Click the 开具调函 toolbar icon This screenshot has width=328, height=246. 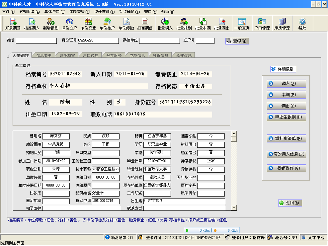[x=13, y=24]
